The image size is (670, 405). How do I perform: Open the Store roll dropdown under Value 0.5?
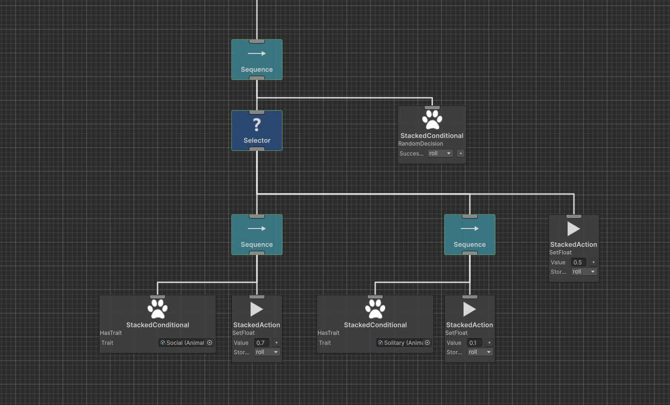[x=584, y=272]
